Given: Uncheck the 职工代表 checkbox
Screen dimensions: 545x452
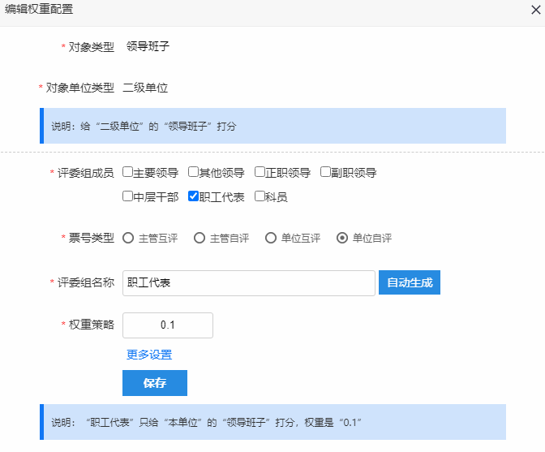Looking at the screenshot, I should click(x=193, y=196).
